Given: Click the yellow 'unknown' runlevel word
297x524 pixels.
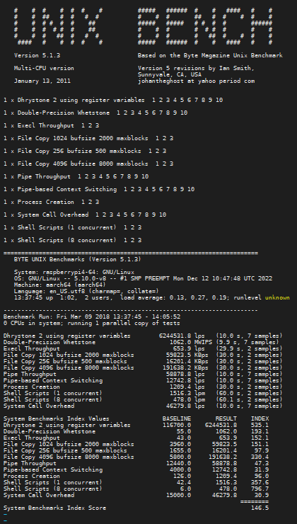Looking at the screenshot, I should point(277,297).
